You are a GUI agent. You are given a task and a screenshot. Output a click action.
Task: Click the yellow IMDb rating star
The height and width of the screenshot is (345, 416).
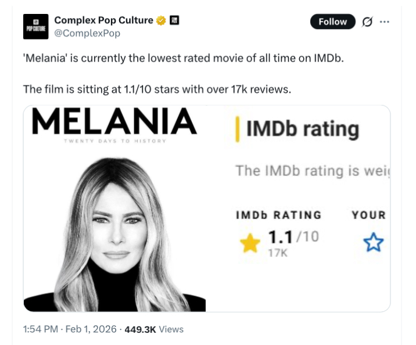click(x=250, y=244)
